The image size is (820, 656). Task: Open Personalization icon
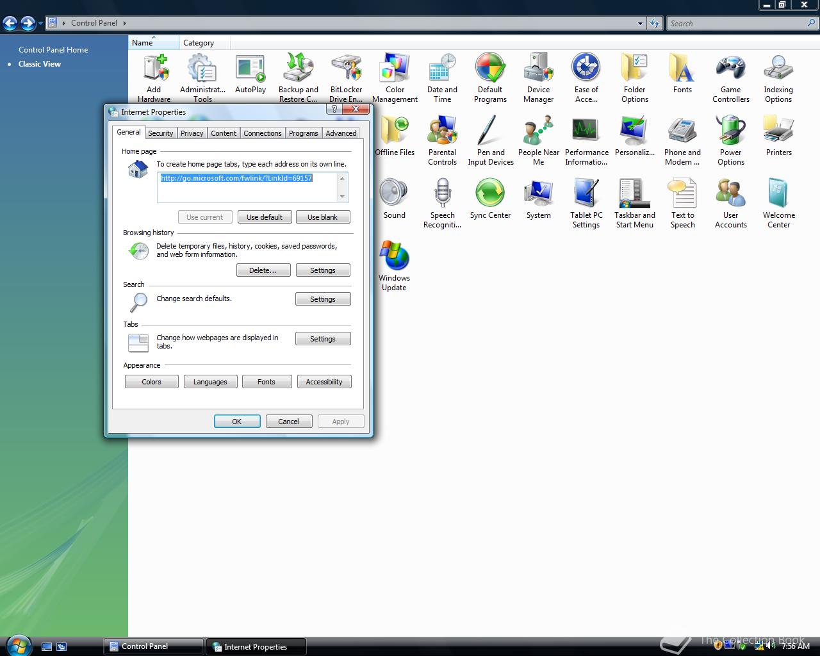pos(635,136)
